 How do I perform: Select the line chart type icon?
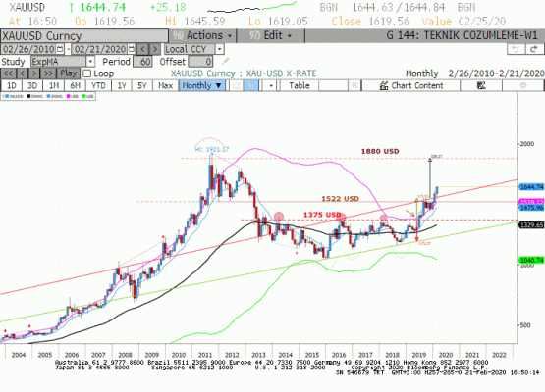point(237,85)
